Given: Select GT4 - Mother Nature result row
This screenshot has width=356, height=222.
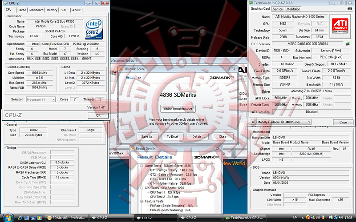Looking at the screenshot, I should point(170,183).
